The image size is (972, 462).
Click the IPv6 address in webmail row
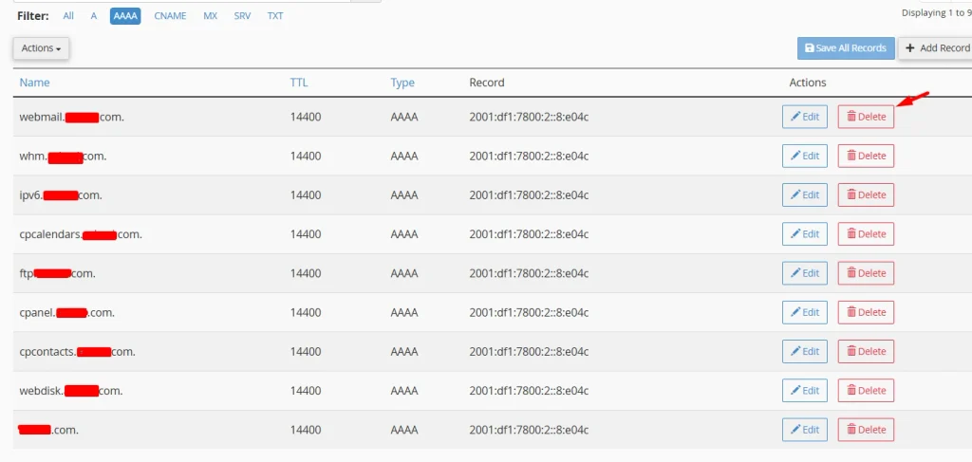click(x=529, y=117)
